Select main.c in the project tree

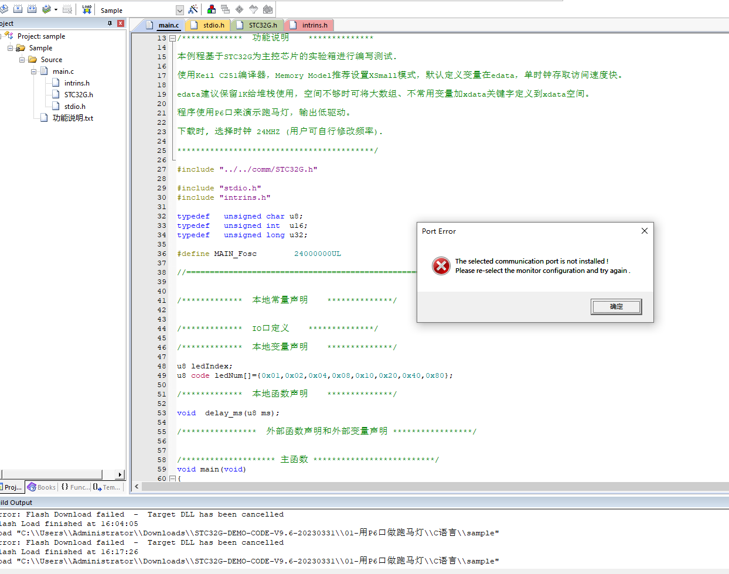pyautogui.click(x=63, y=71)
